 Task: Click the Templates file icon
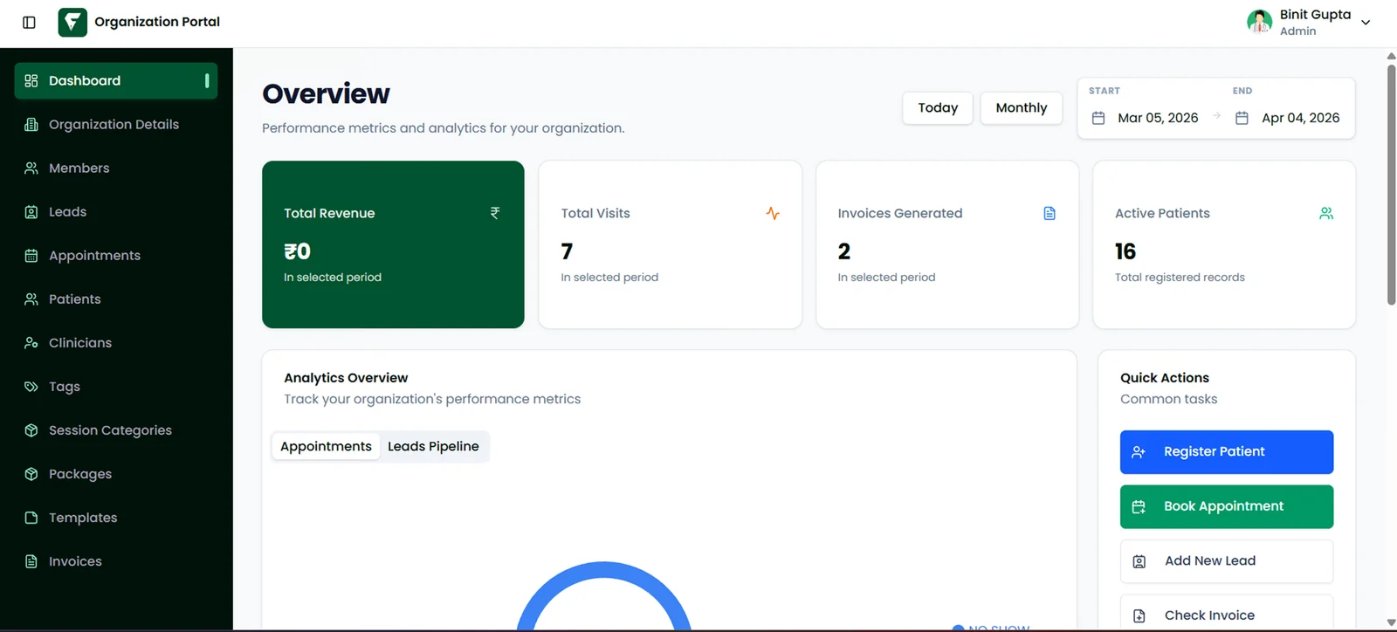(x=31, y=517)
